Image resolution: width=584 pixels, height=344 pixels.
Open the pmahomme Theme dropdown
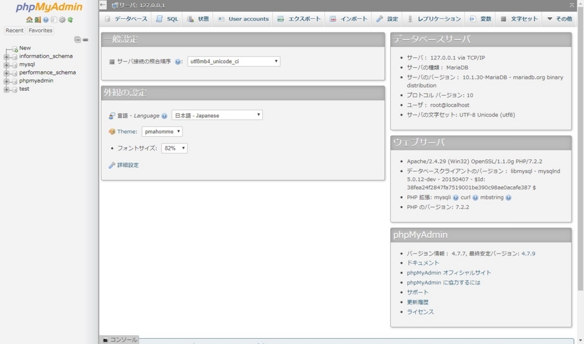(x=162, y=132)
